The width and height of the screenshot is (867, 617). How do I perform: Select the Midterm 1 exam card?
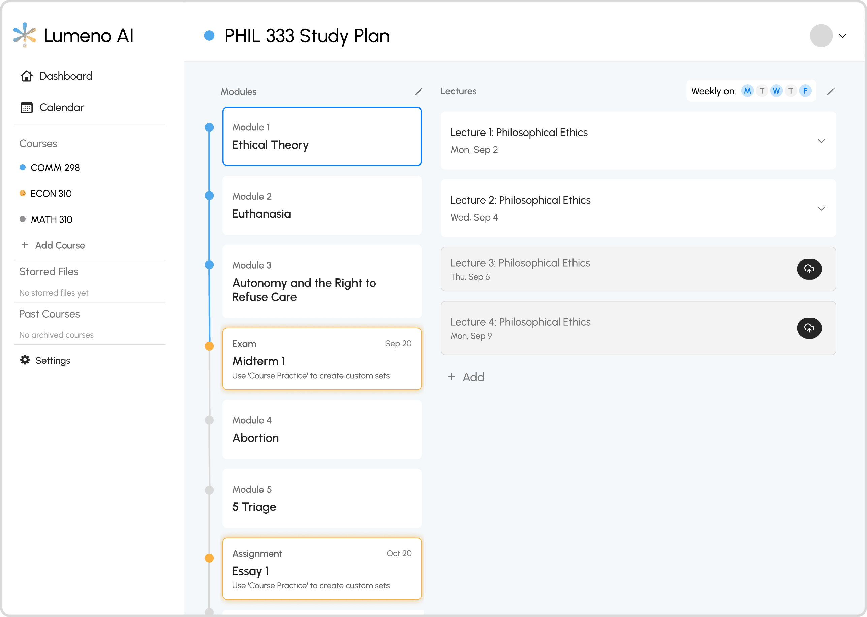pos(322,359)
